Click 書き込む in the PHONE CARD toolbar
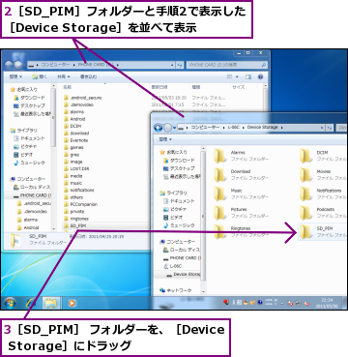348x357 pixels. (x=88, y=76)
